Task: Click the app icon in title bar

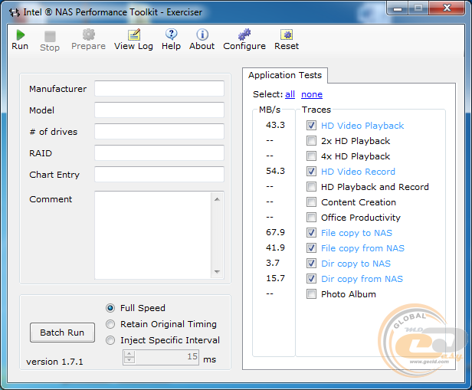Action: (x=15, y=12)
